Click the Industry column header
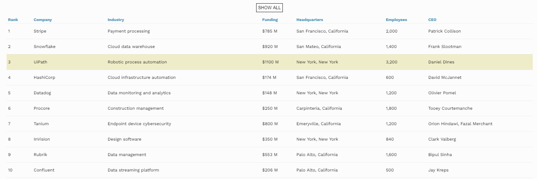 tap(116, 20)
